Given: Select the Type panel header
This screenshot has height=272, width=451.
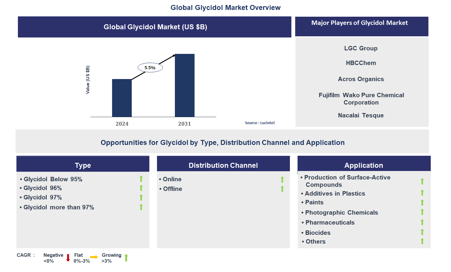Looking at the screenshot, I should [x=83, y=165].
